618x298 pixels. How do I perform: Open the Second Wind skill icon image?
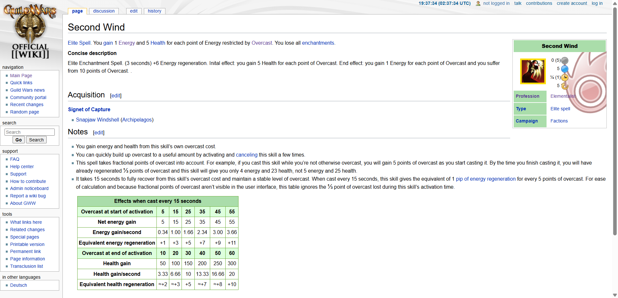click(533, 71)
